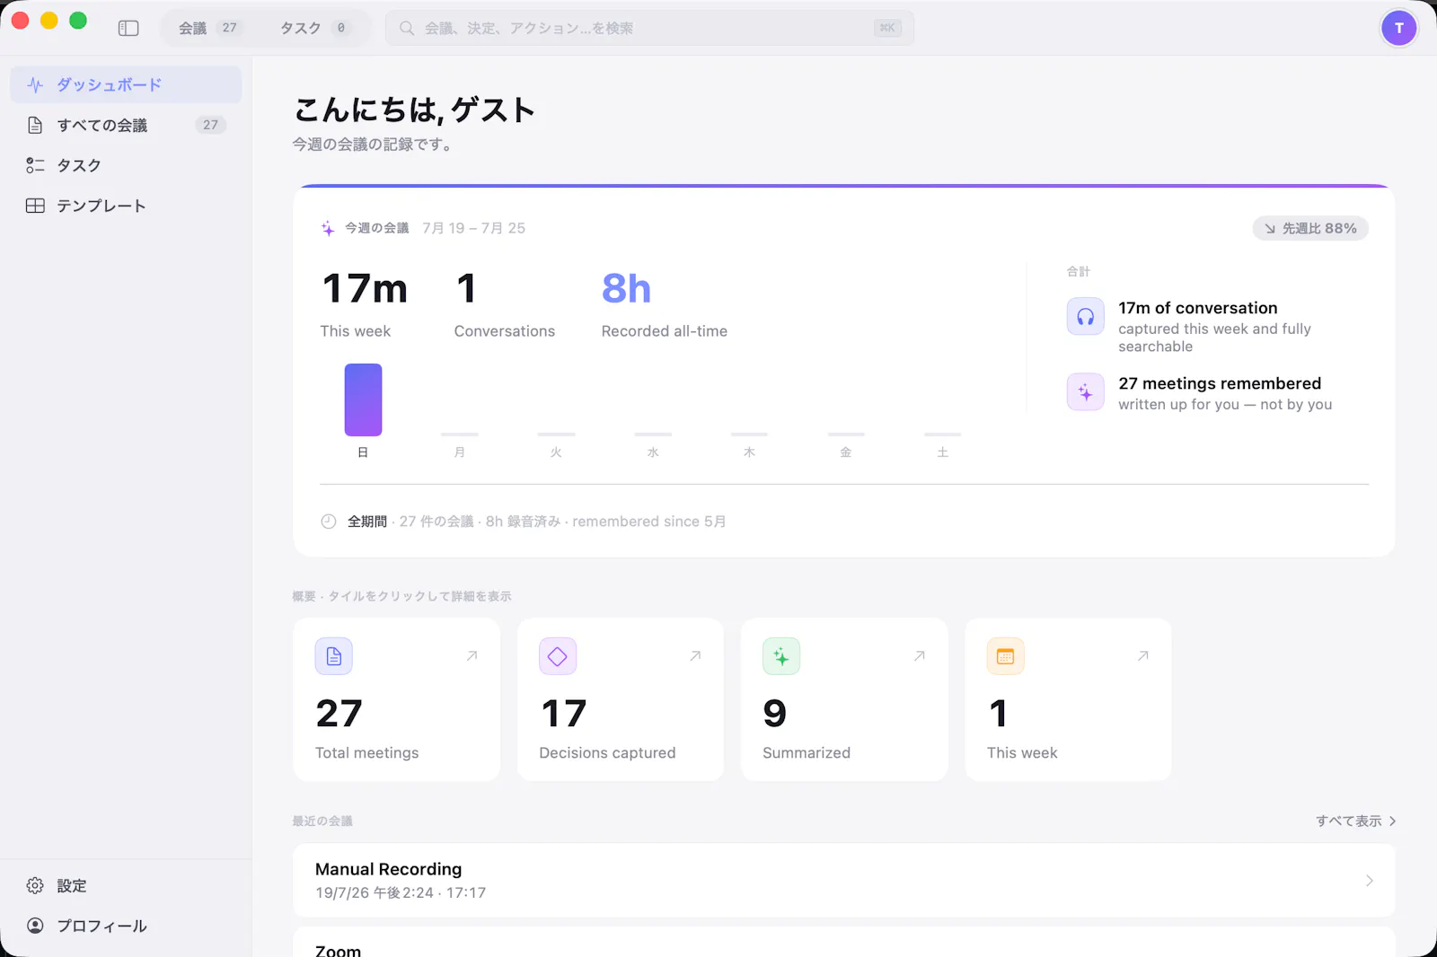
Task: Click the arrow on the Decisions captured tile
Action: coord(695,656)
